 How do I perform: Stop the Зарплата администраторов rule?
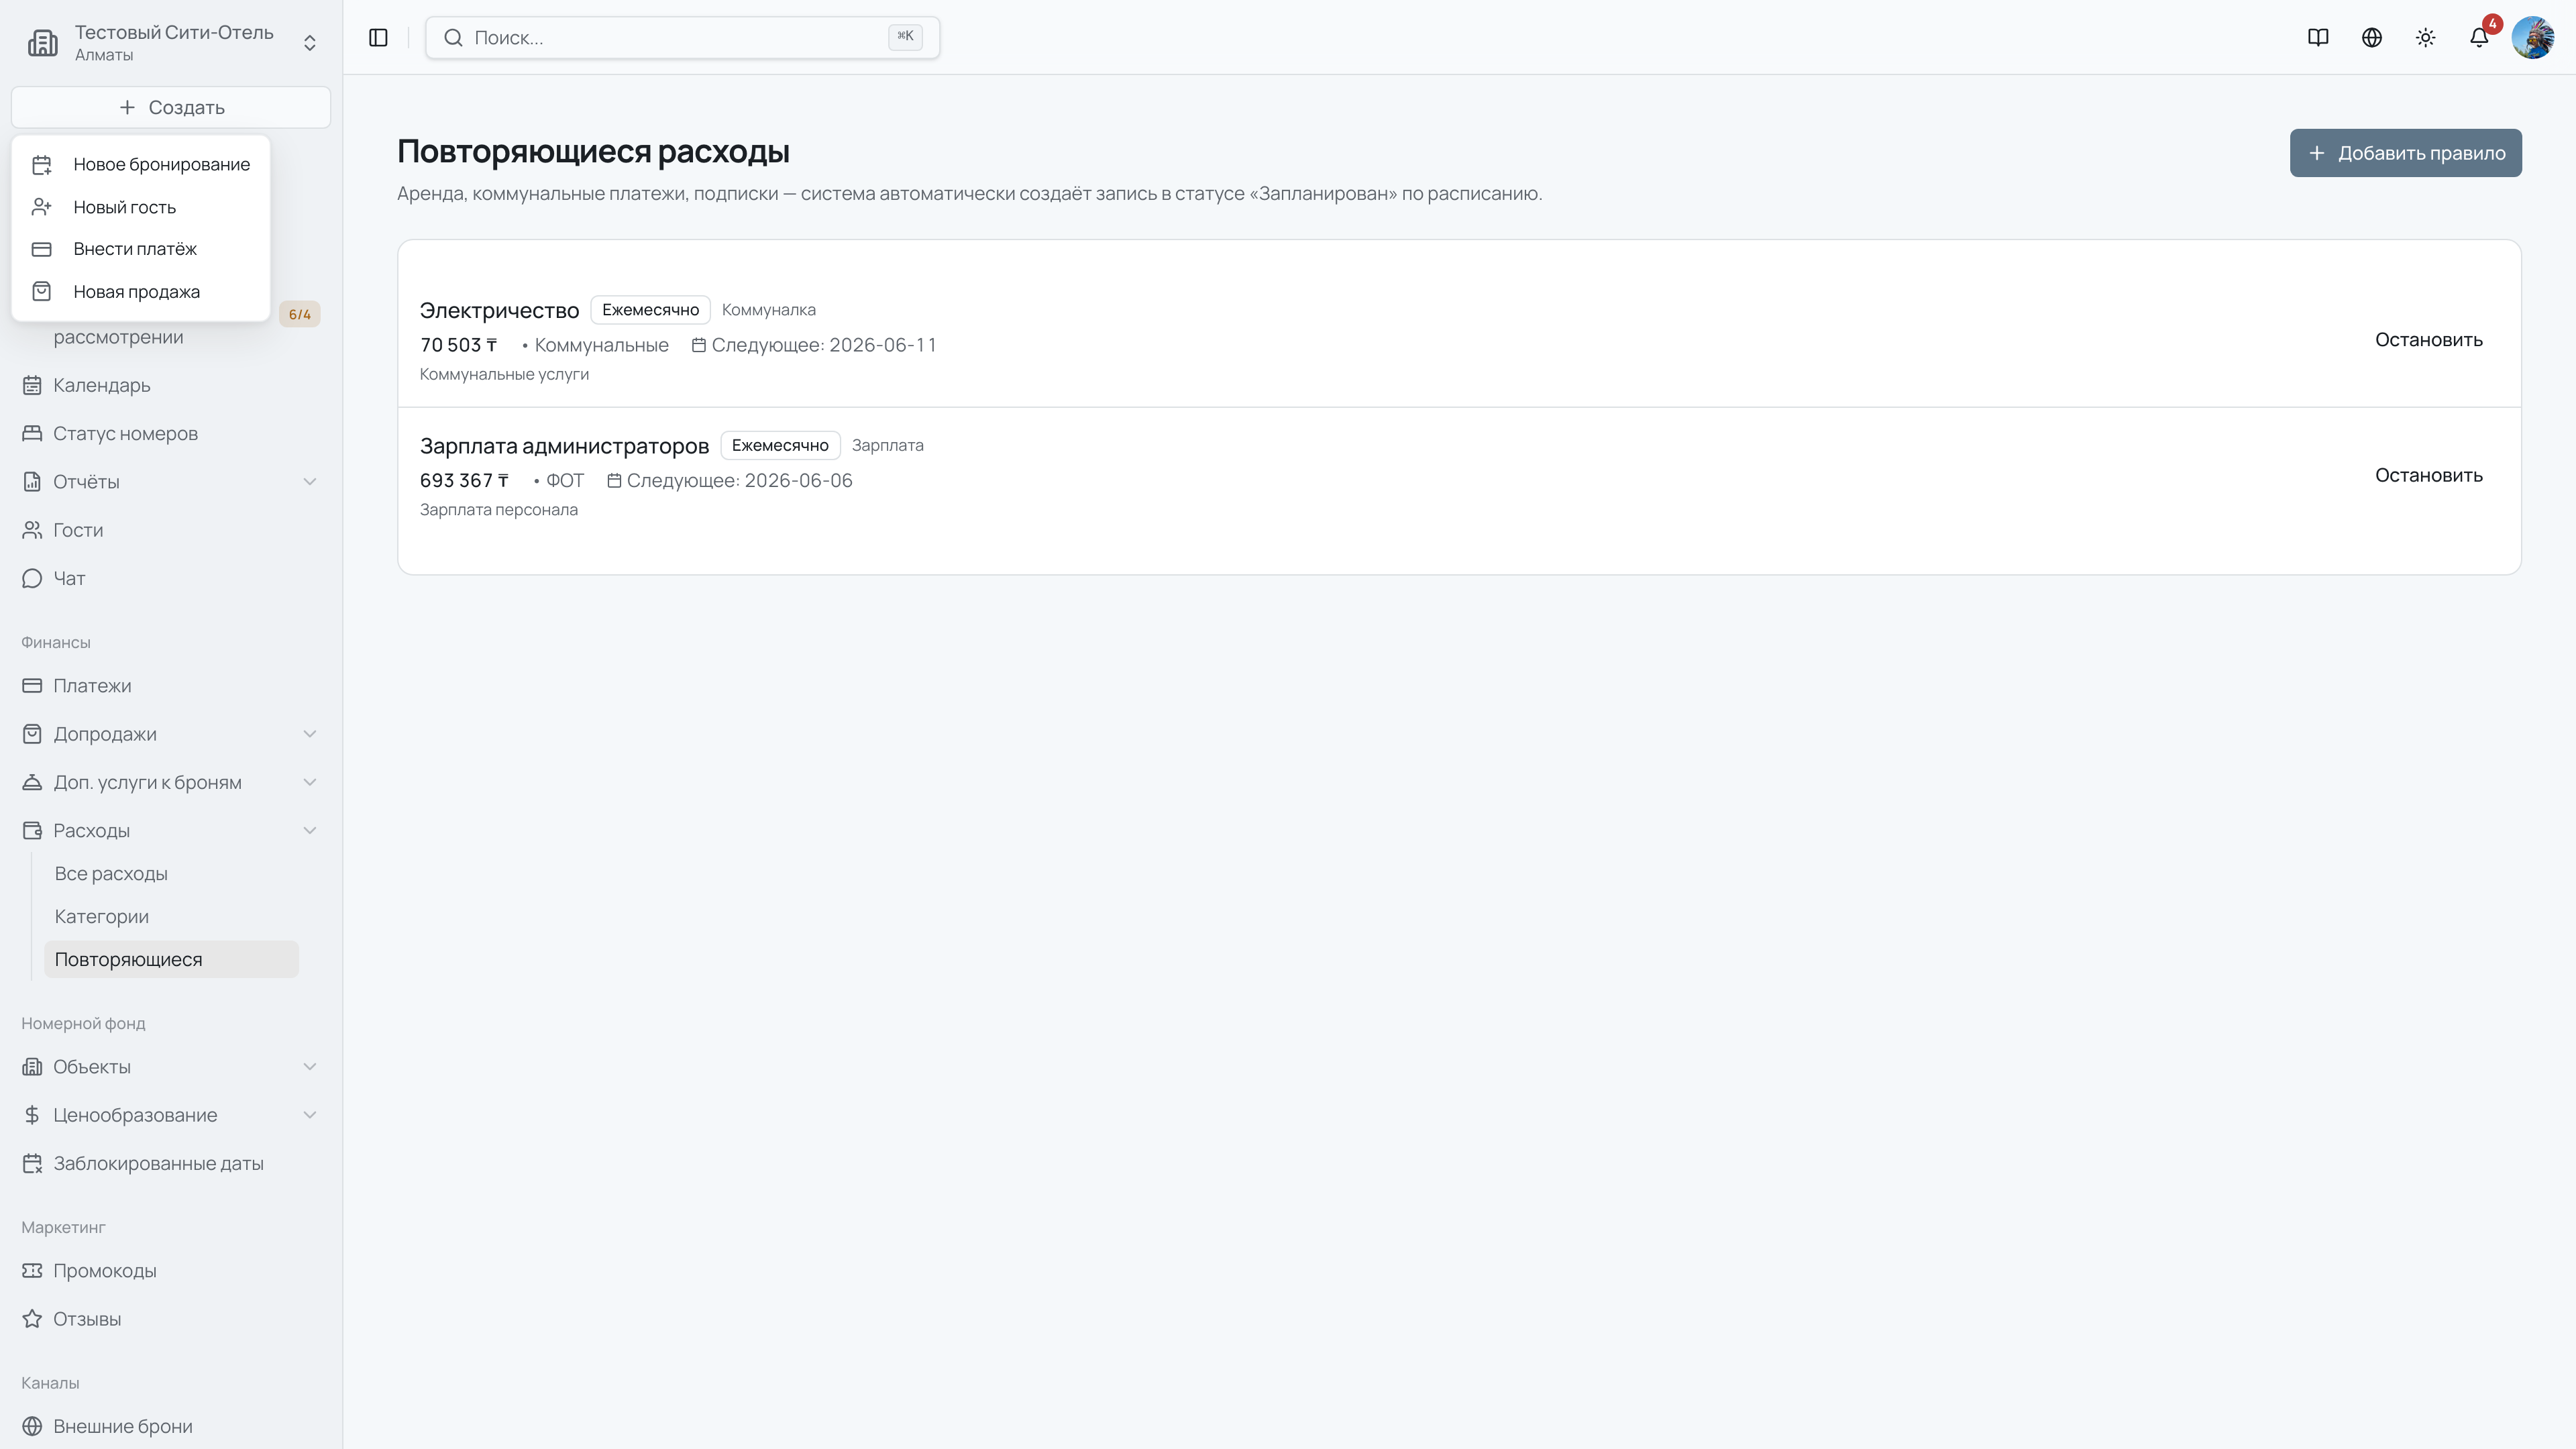coord(2428,475)
